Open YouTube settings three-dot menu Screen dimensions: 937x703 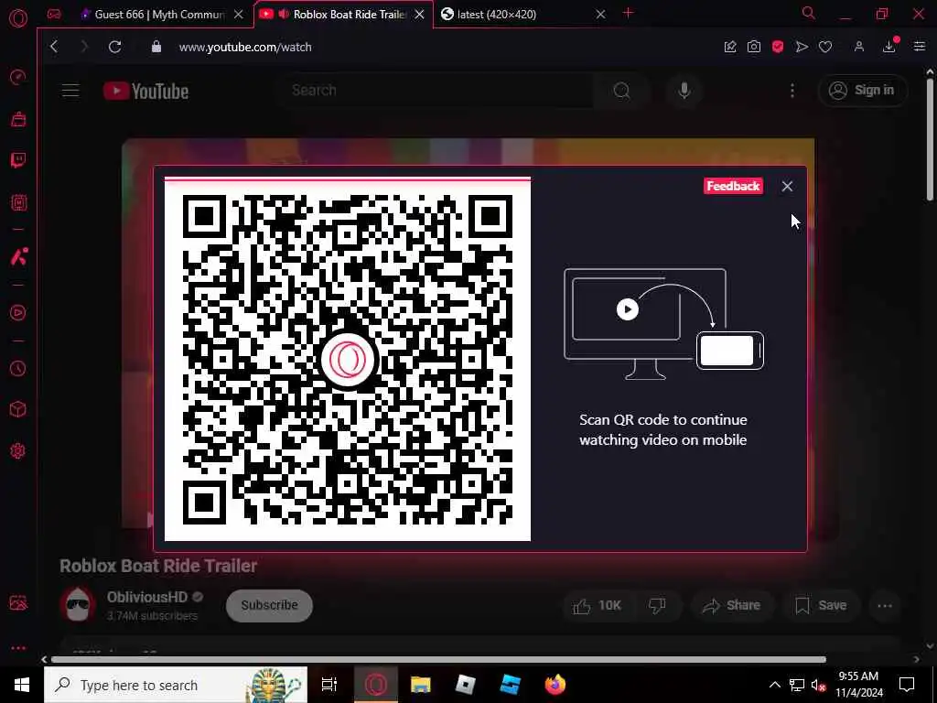click(792, 91)
